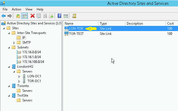Collapse the TestSite site node

pyautogui.click(x=9, y=96)
